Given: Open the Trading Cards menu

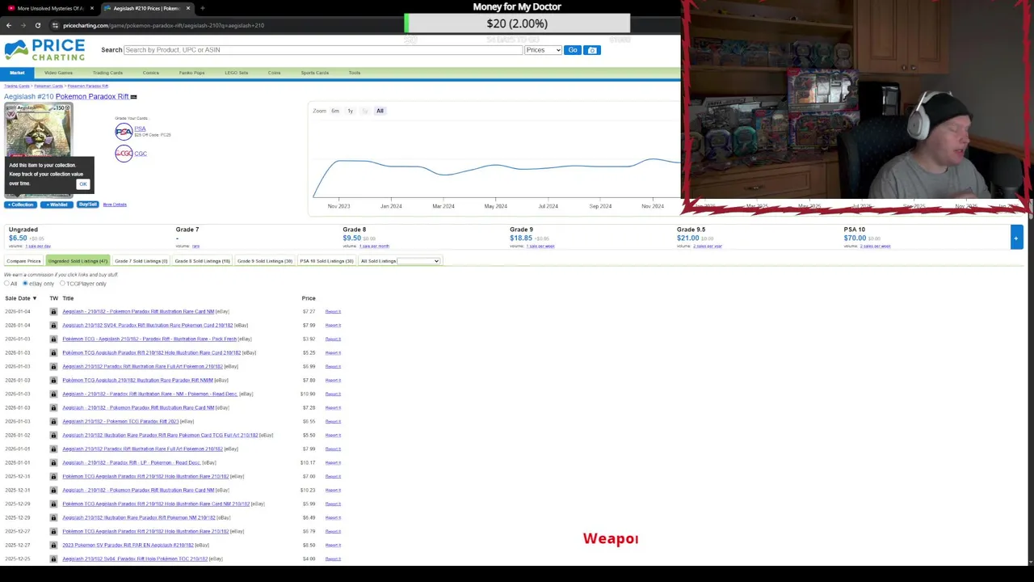Looking at the screenshot, I should 107,73.
